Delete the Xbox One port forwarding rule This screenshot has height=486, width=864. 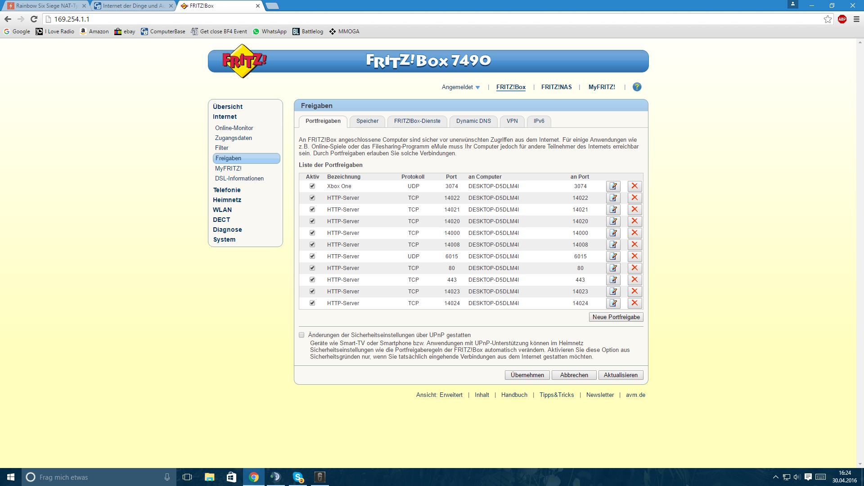click(x=634, y=186)
